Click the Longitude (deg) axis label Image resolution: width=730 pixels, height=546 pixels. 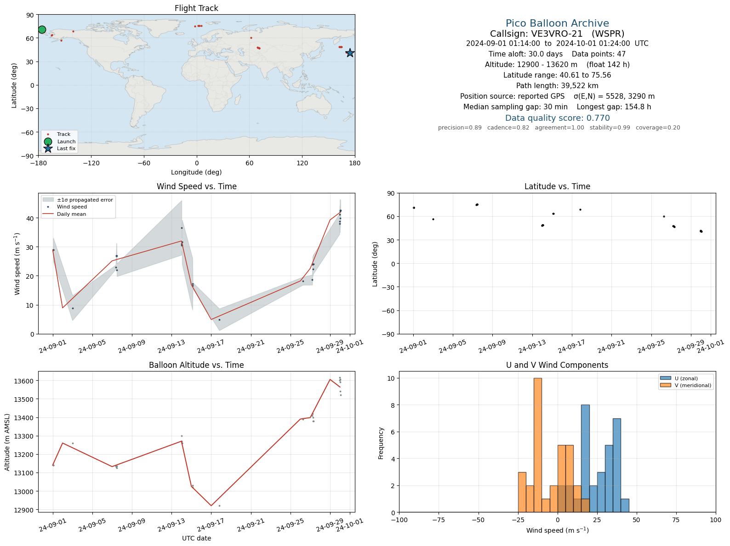(196, 172)
